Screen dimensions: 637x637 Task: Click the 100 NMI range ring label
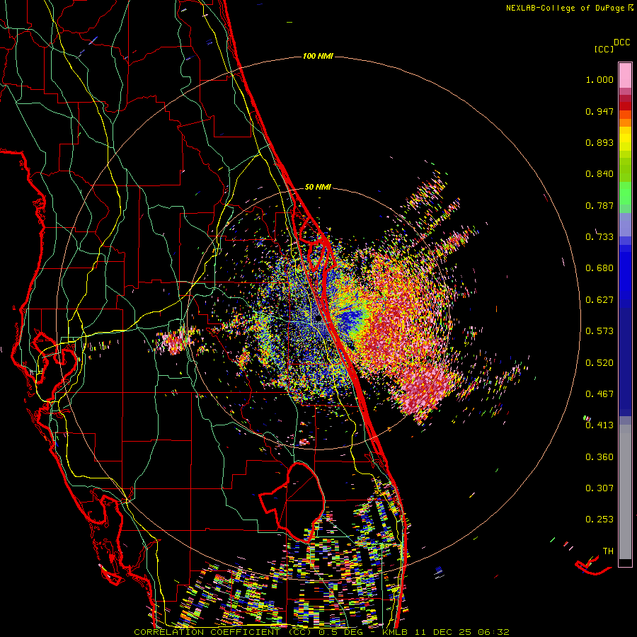pos(318,56)
